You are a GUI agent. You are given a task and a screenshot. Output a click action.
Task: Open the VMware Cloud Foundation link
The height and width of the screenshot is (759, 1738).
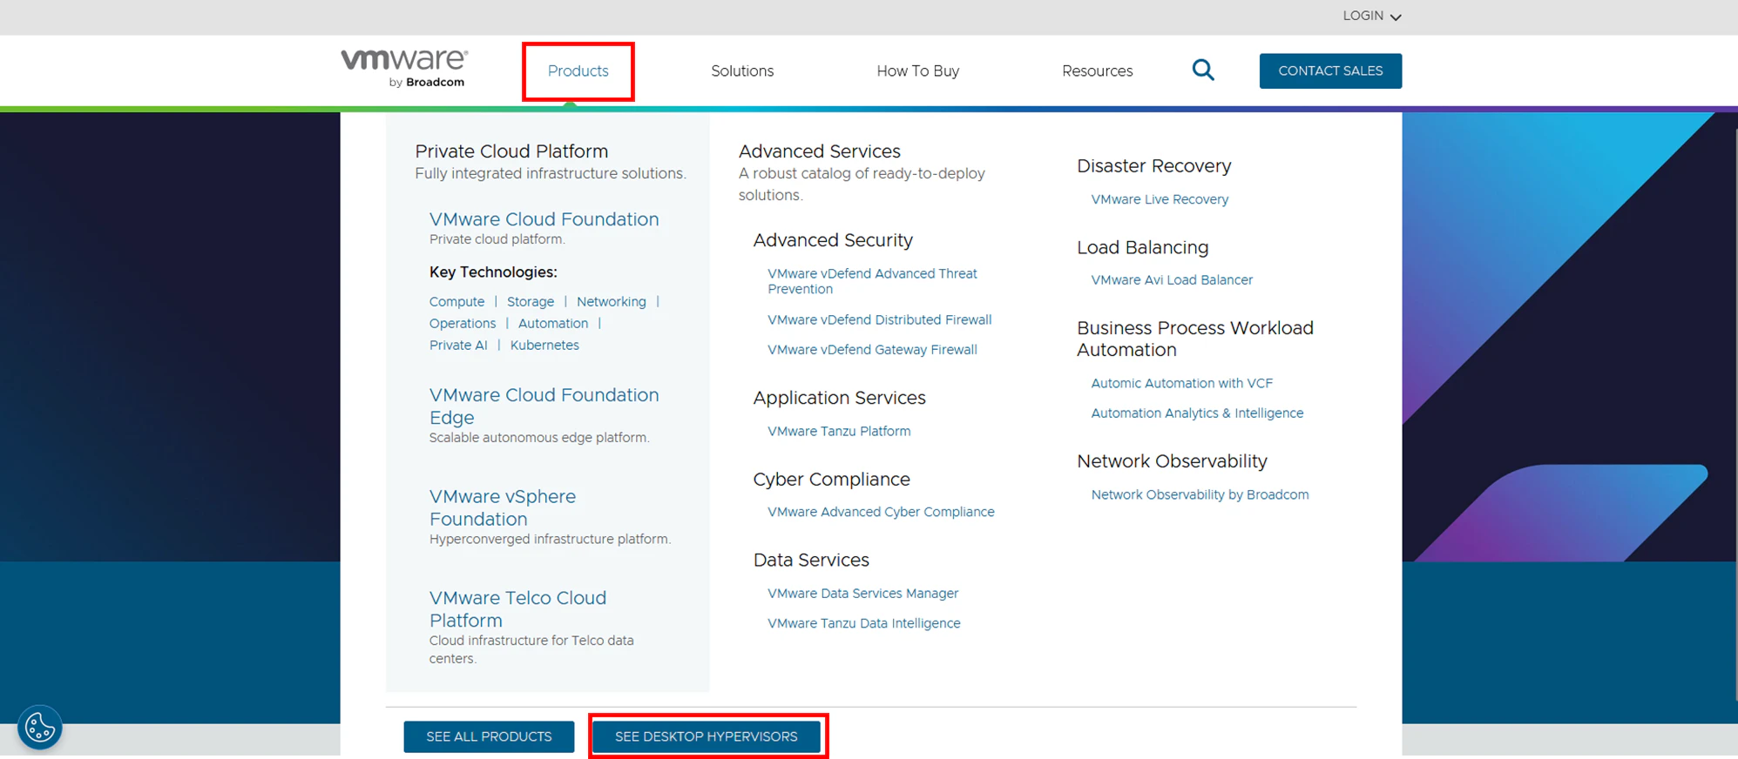click(x=544, y=219)
